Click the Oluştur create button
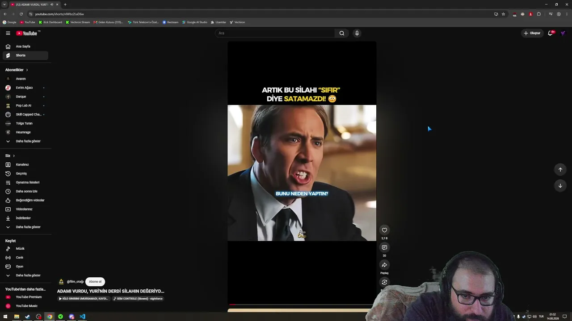The image size is (572, 321). tap(532, 33)
